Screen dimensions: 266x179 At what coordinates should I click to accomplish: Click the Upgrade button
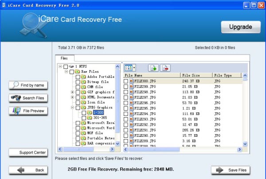pyautogui.click(x=241, y=27)
